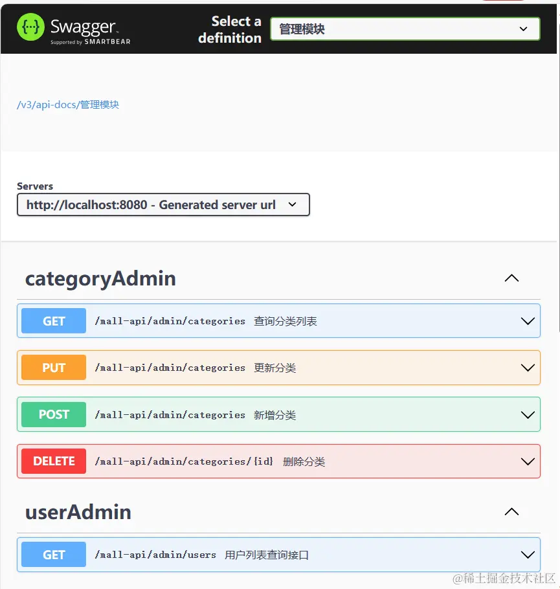Expand the 新增分类 operation with its chevron
The width and height of the screenshot is (560, 589).
click(528, 415)
